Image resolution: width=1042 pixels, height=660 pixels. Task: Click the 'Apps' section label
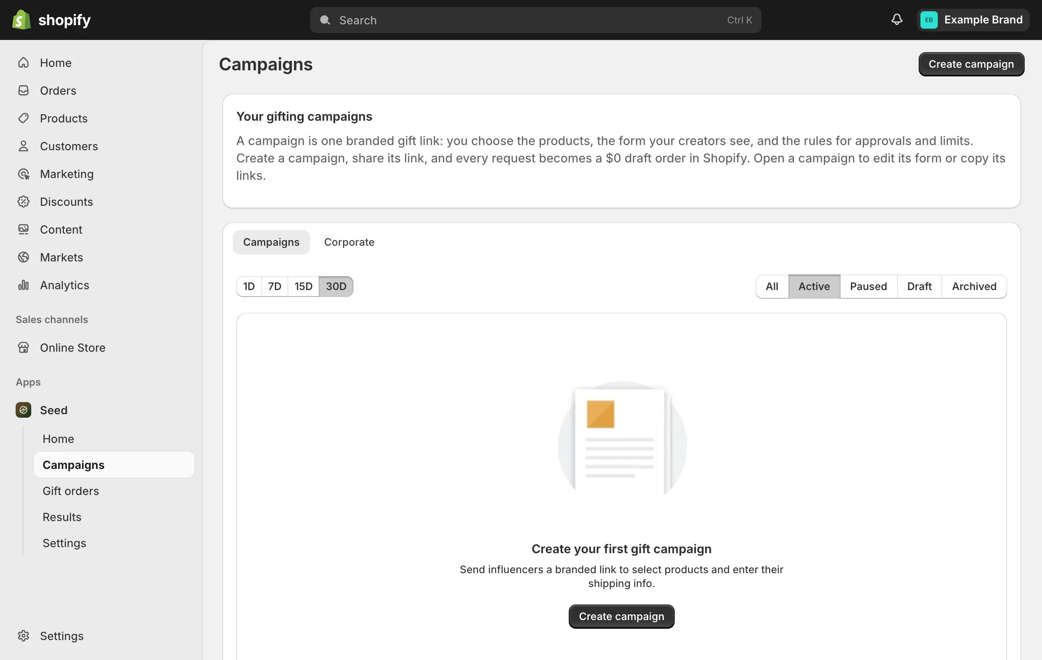coord(28,382)
